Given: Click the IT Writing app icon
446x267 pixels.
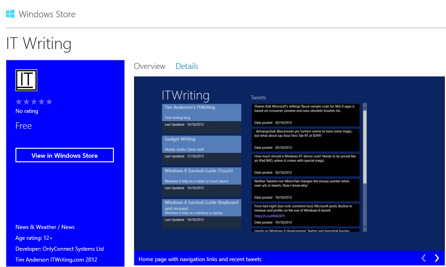Looking at the screenshot, I should tap(26, 80).
